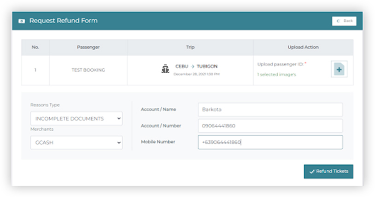Screen dimensions: 375x197
Task: Click the upload passenger ID file icon
Action: click(x=339, y=69)
